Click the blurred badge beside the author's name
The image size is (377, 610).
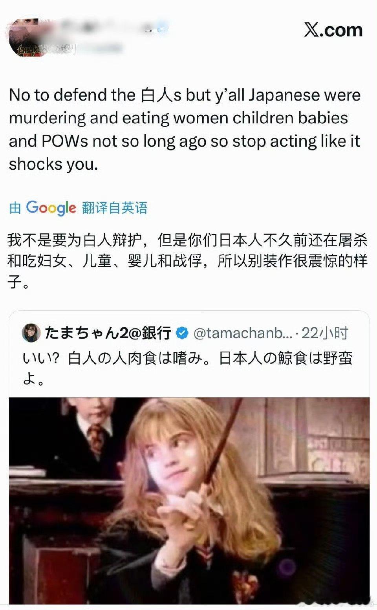[x=160, y=28]
